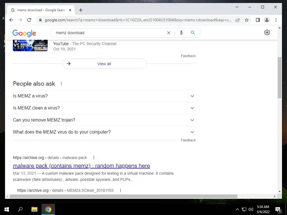The width and height of the screenshot is (287, 215).
Task: Open the volume tray icon
Action: pos(251,209)
